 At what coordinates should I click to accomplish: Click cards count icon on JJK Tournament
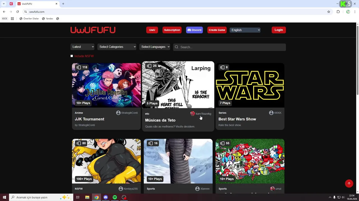coord(79,67)
